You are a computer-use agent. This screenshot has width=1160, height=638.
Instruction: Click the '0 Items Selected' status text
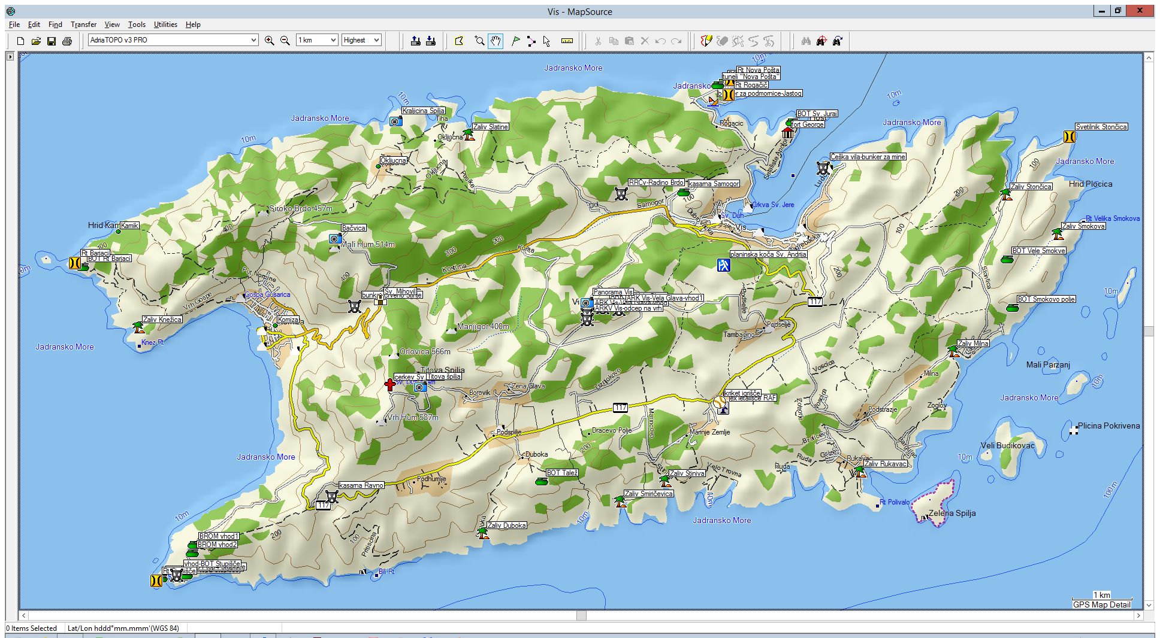click(x=32, y=628)
